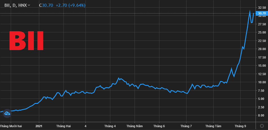268x130 pixels.
Task: Click the 27.50 price axis label
Action: click(262, 24)
